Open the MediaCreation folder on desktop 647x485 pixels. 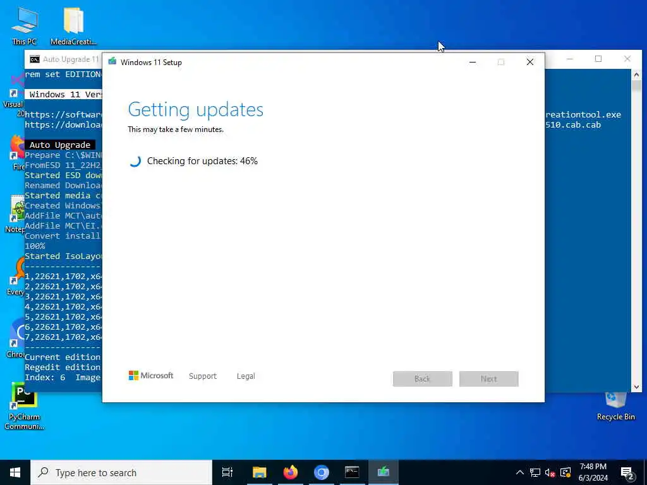[73, 25]
